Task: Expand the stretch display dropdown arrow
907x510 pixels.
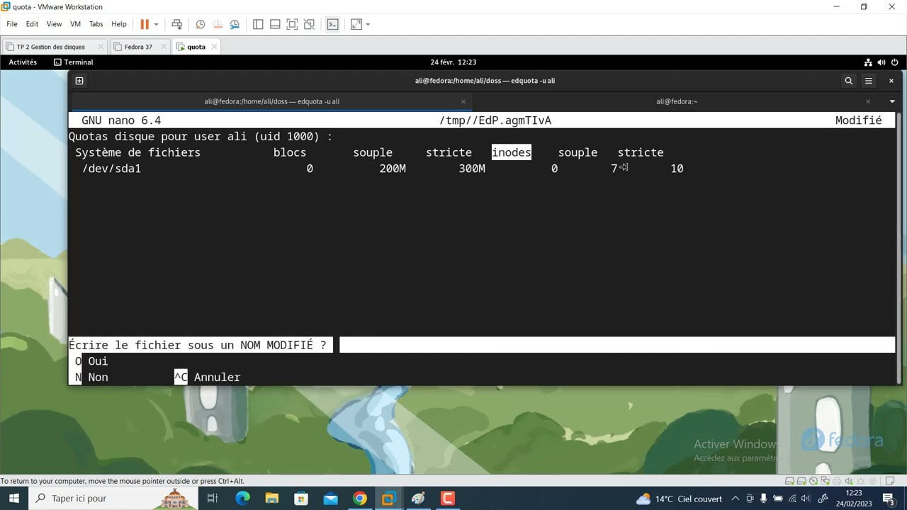Action: [368, 24]
